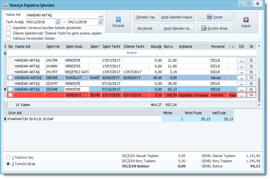Delete row 253347 with Sil
This screenshot has height=179, width=270.
coord(251,84)
